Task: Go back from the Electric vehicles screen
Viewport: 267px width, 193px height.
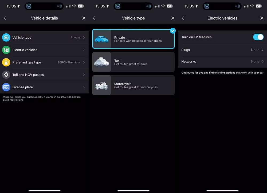Action: [183, 18]
